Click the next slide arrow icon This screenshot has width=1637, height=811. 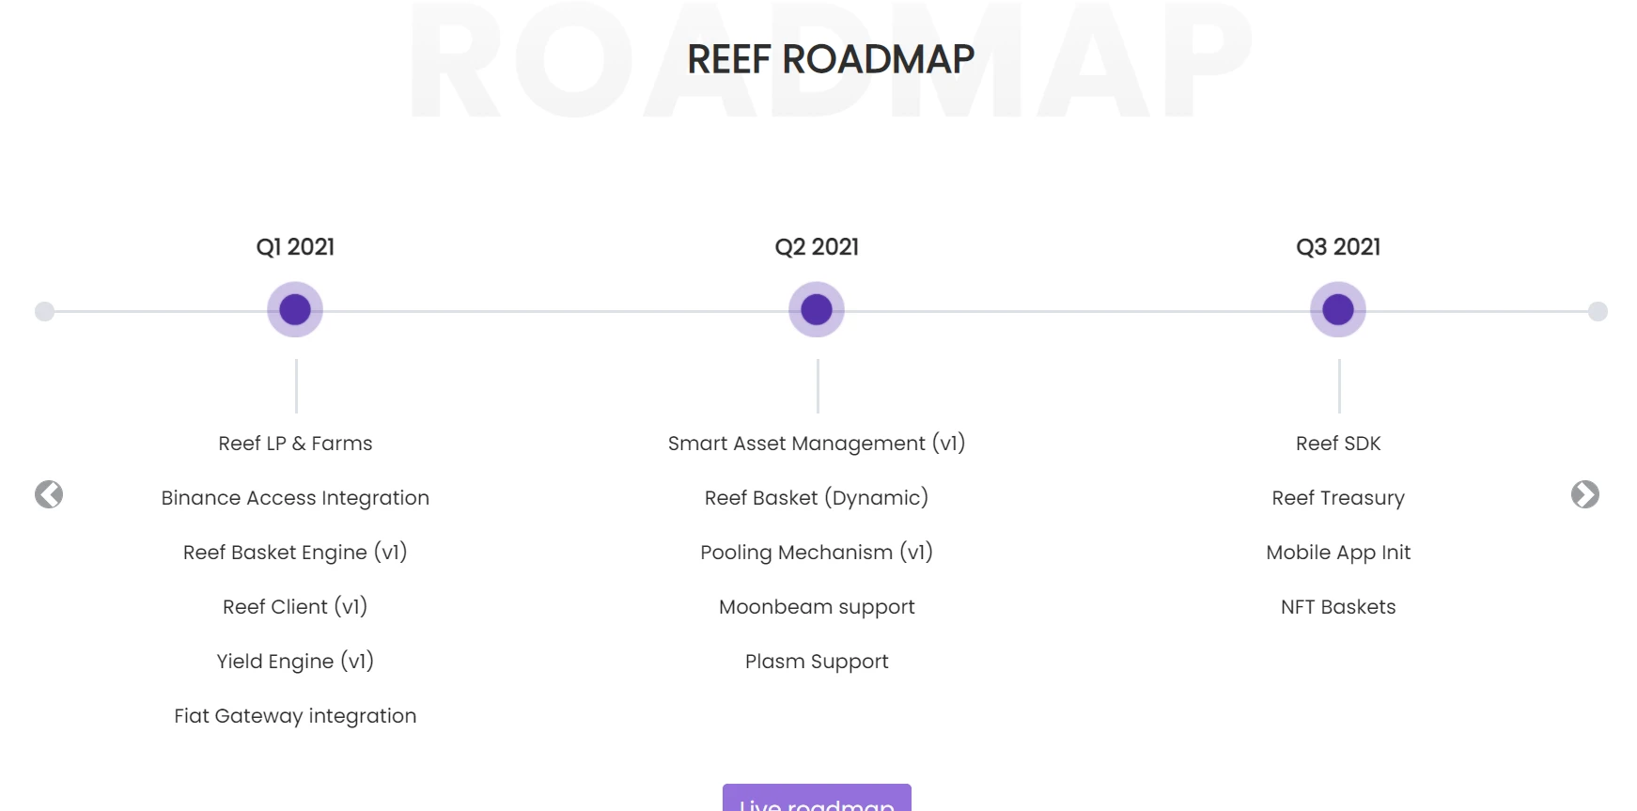tap(1584, 494)
